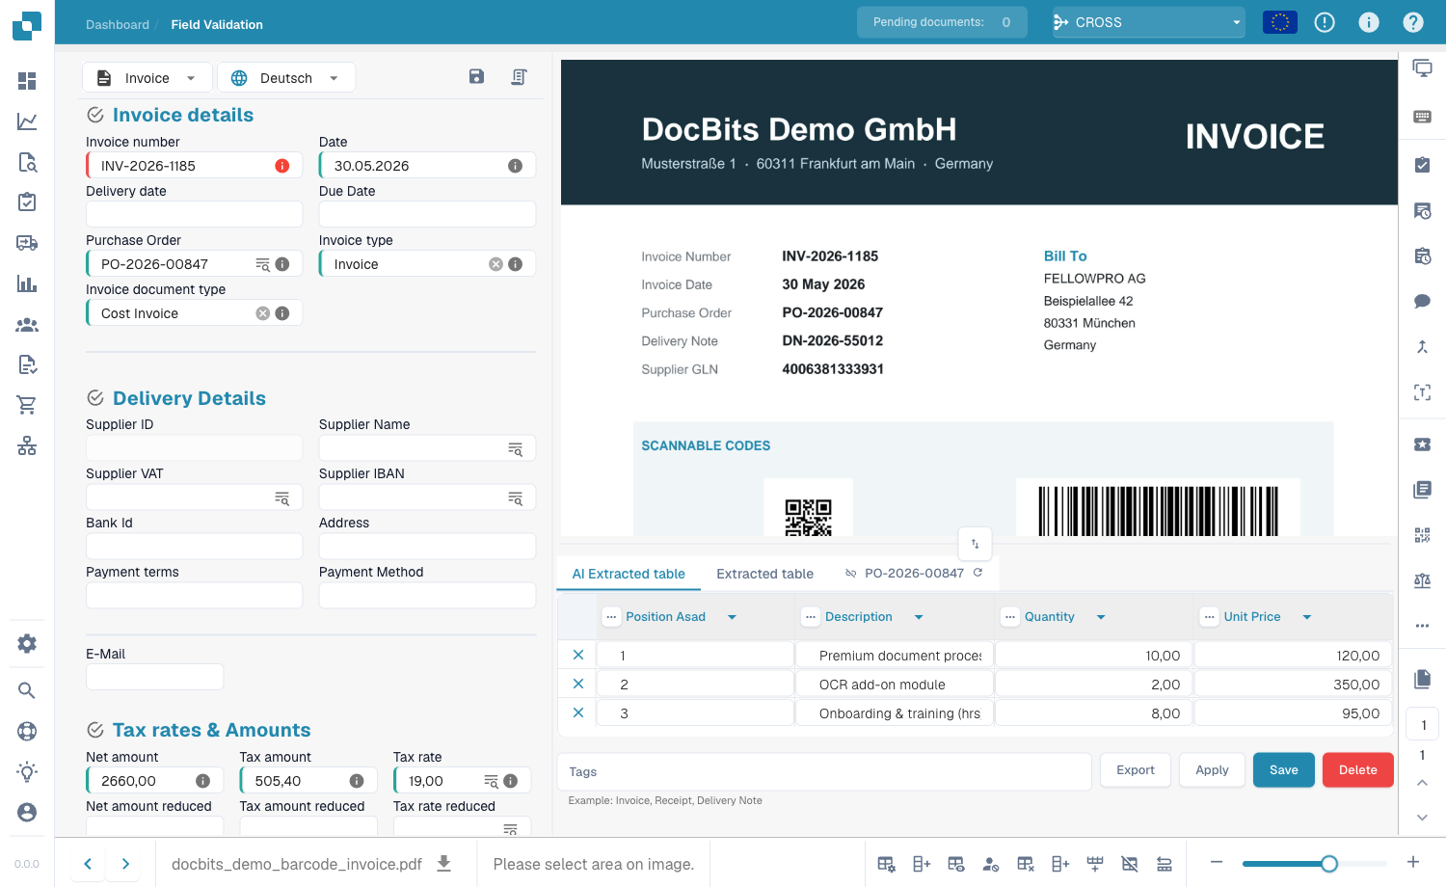Click zoom in plus icon
Image resolution: width=1446 pixels, height=887 pixels.
[x=1413, y=862]
